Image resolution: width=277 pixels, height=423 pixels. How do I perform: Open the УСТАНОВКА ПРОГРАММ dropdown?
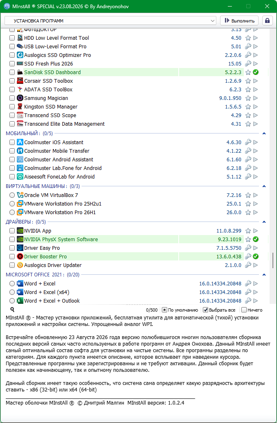point(110,21)
